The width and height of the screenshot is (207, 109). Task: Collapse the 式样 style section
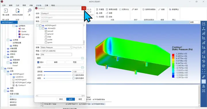83,68
